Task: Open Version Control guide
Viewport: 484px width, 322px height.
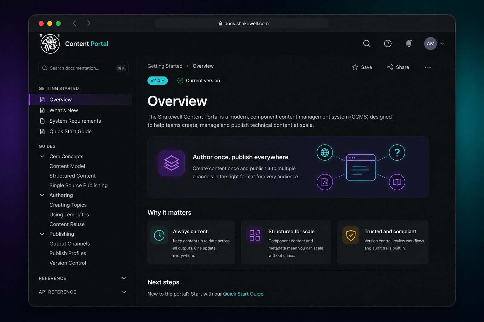Action: 67,263
